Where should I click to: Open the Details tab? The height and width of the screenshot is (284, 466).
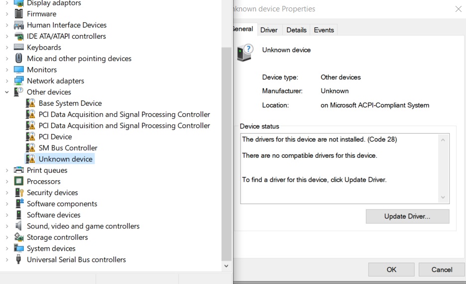296,30
